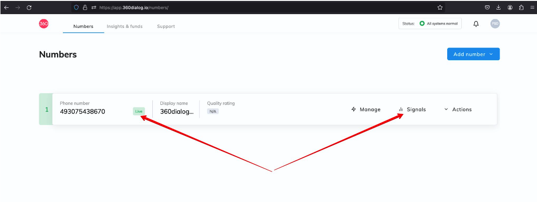Open the browser extensions icon
537x202 pixels.
[x=521, y=8]
